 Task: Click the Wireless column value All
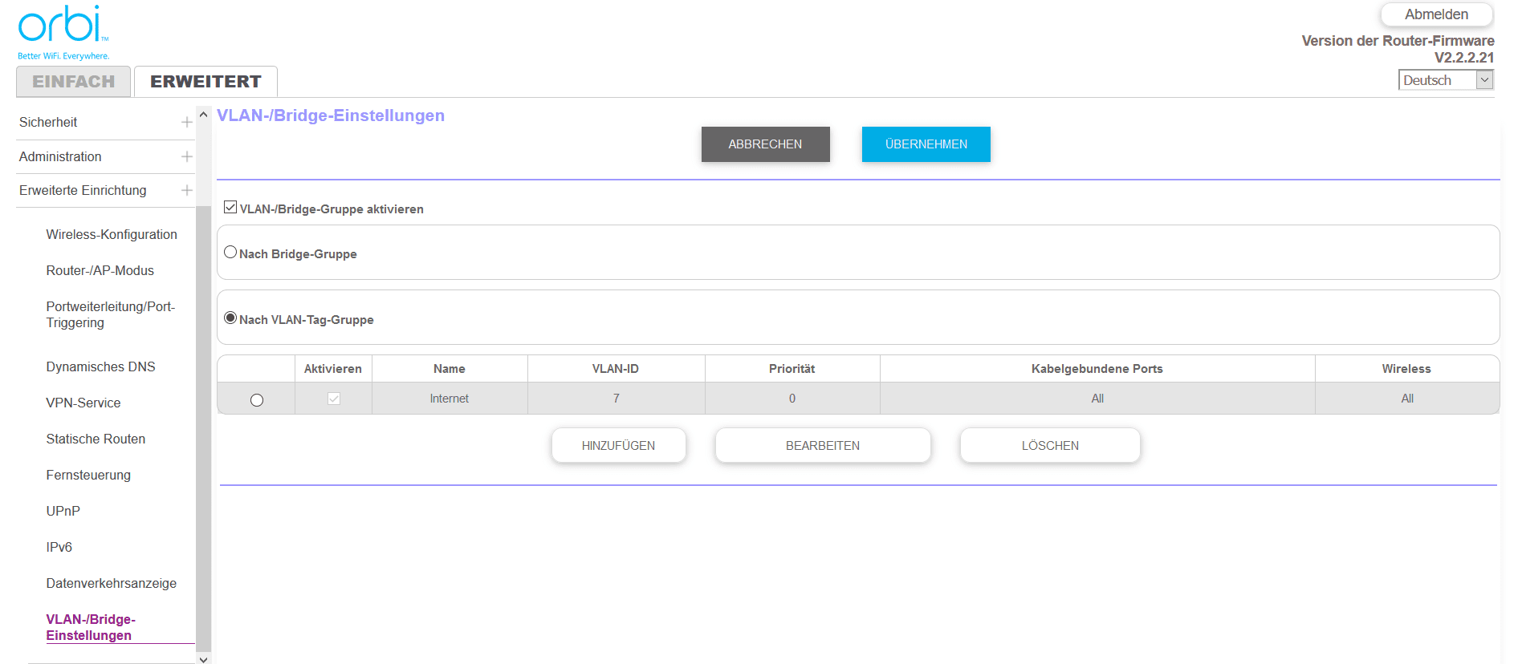coord(1407,399)
